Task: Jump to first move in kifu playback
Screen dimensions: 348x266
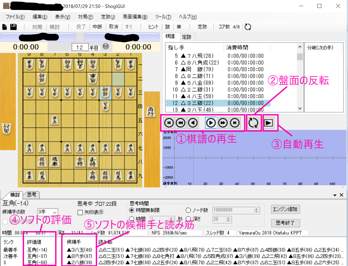Action: (169, 123)
